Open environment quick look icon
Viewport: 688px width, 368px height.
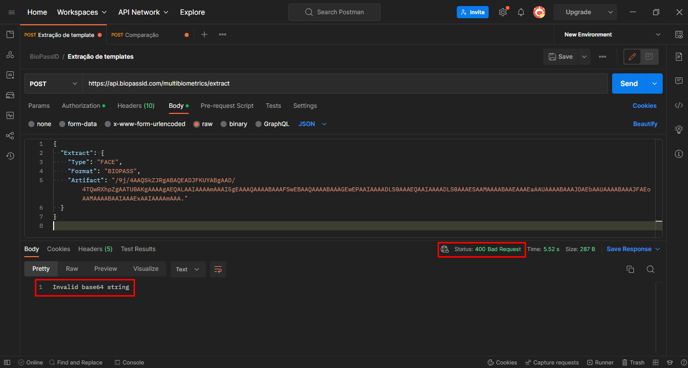pos(679,34)
